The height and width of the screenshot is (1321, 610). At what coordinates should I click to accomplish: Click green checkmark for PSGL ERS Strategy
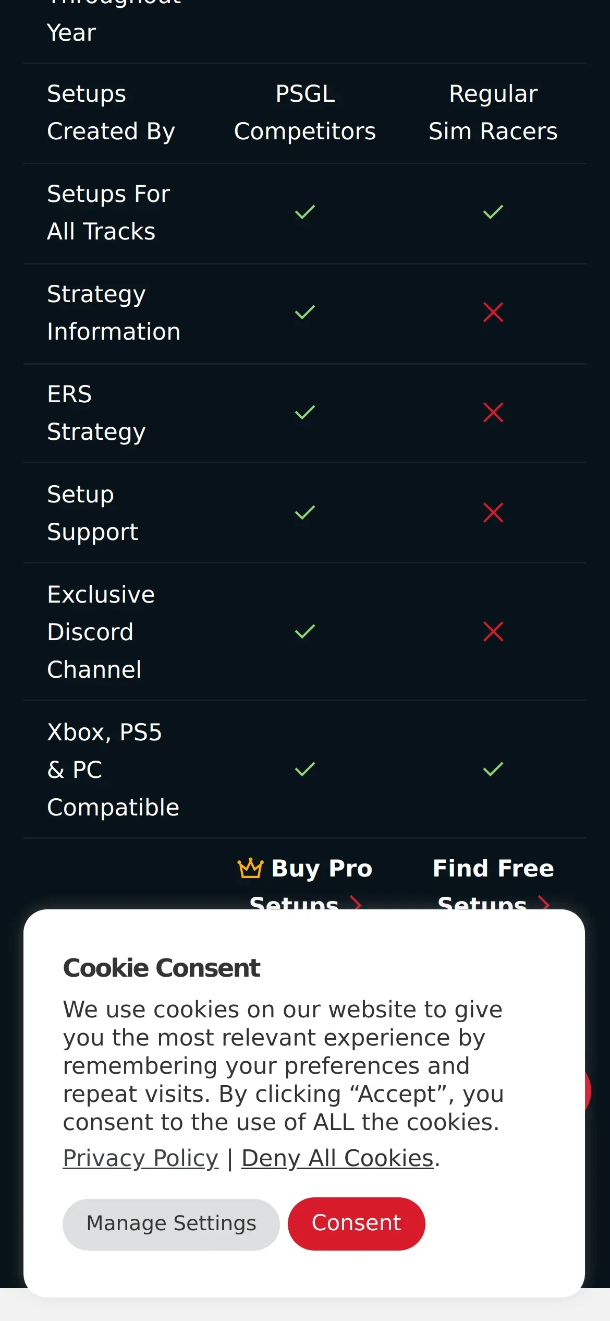[305, 413]
